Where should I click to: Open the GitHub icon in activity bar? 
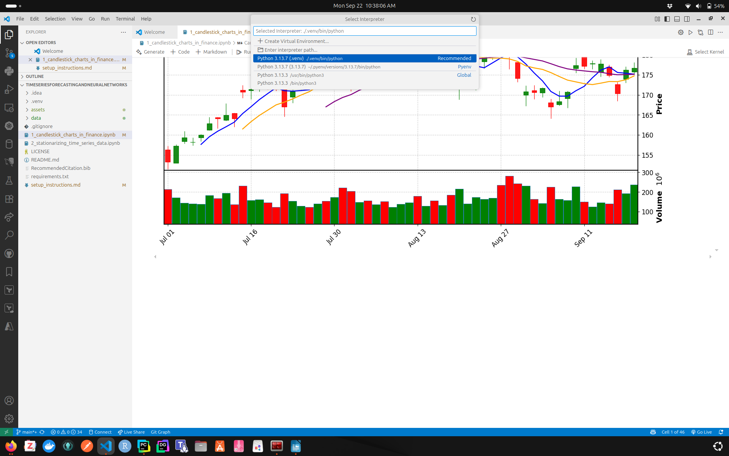pyautogui.click(x=9, y=253)
